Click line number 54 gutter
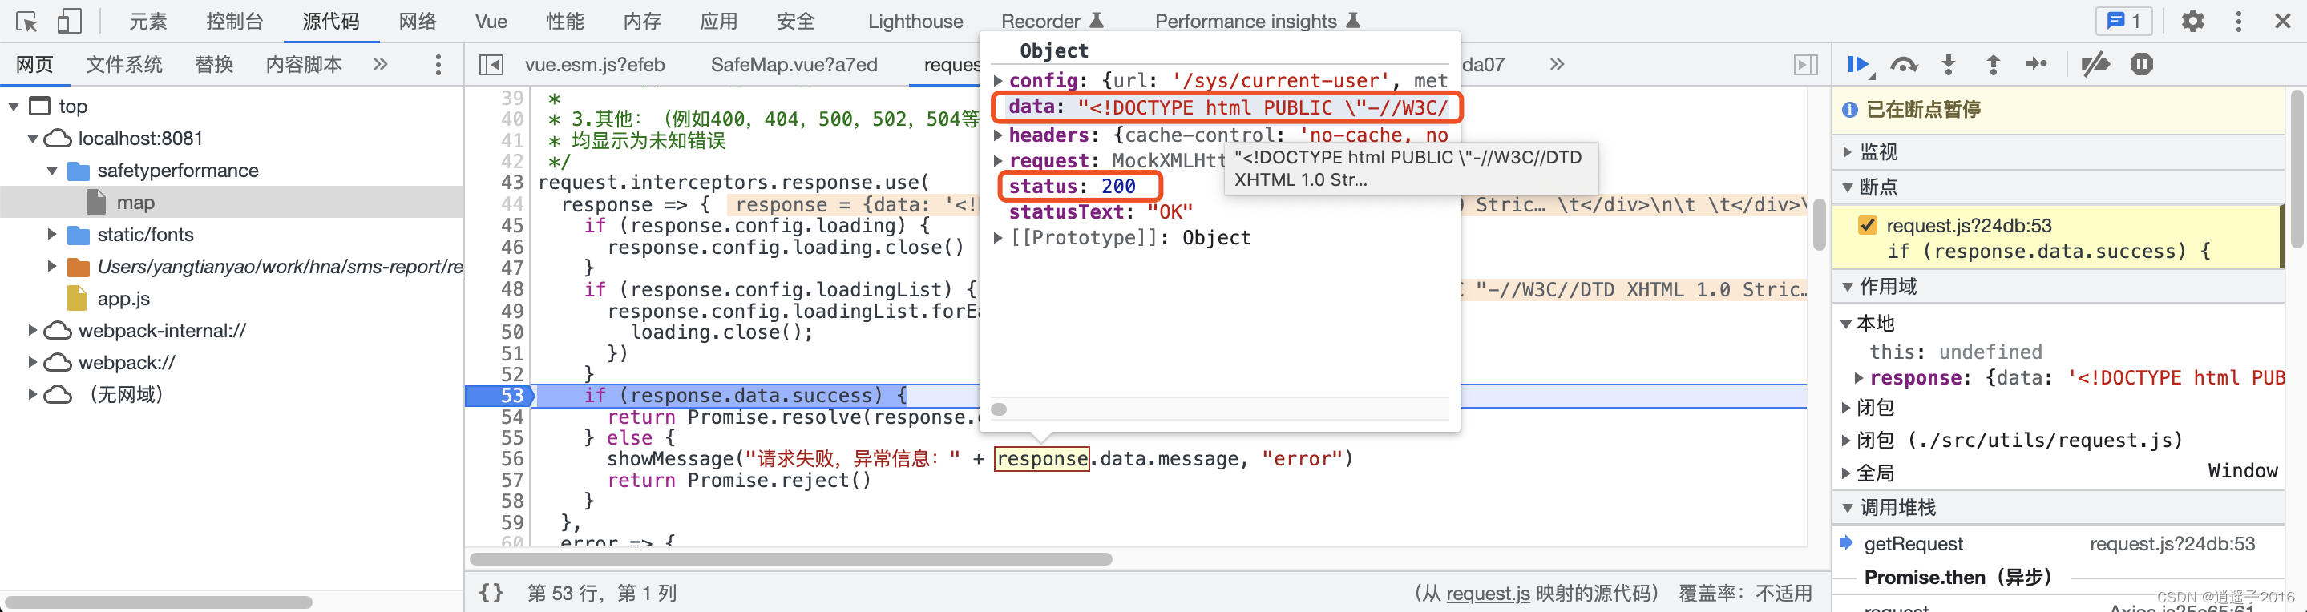 point(511,417)
